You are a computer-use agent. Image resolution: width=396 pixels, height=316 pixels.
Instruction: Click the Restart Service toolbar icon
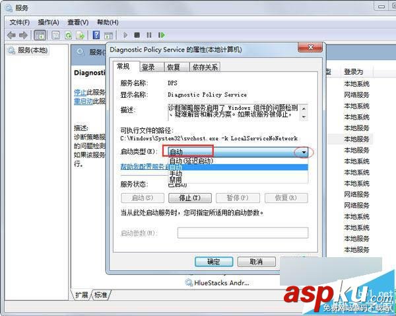[162, 35]
